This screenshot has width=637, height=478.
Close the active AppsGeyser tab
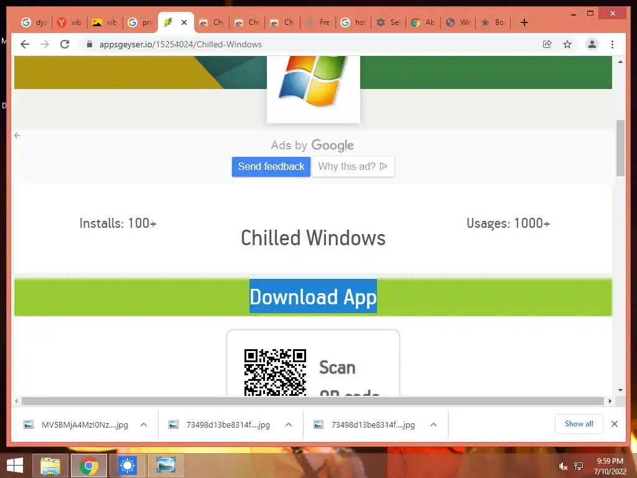click(x=184, y=22)
